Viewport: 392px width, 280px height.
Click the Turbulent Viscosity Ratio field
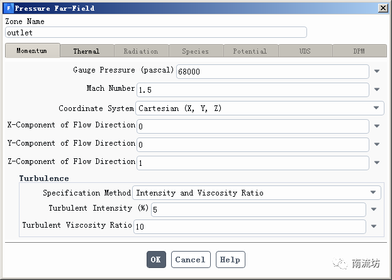(x=249, y=226)
